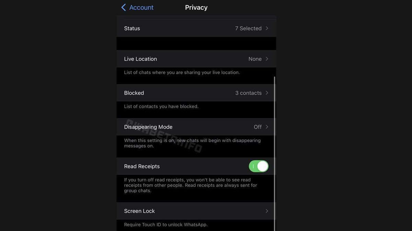Open Status privacy settings
This screenshot has height=231, width=412.
coord(132,28)
